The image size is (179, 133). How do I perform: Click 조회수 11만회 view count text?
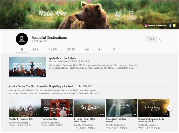point(112,128)
